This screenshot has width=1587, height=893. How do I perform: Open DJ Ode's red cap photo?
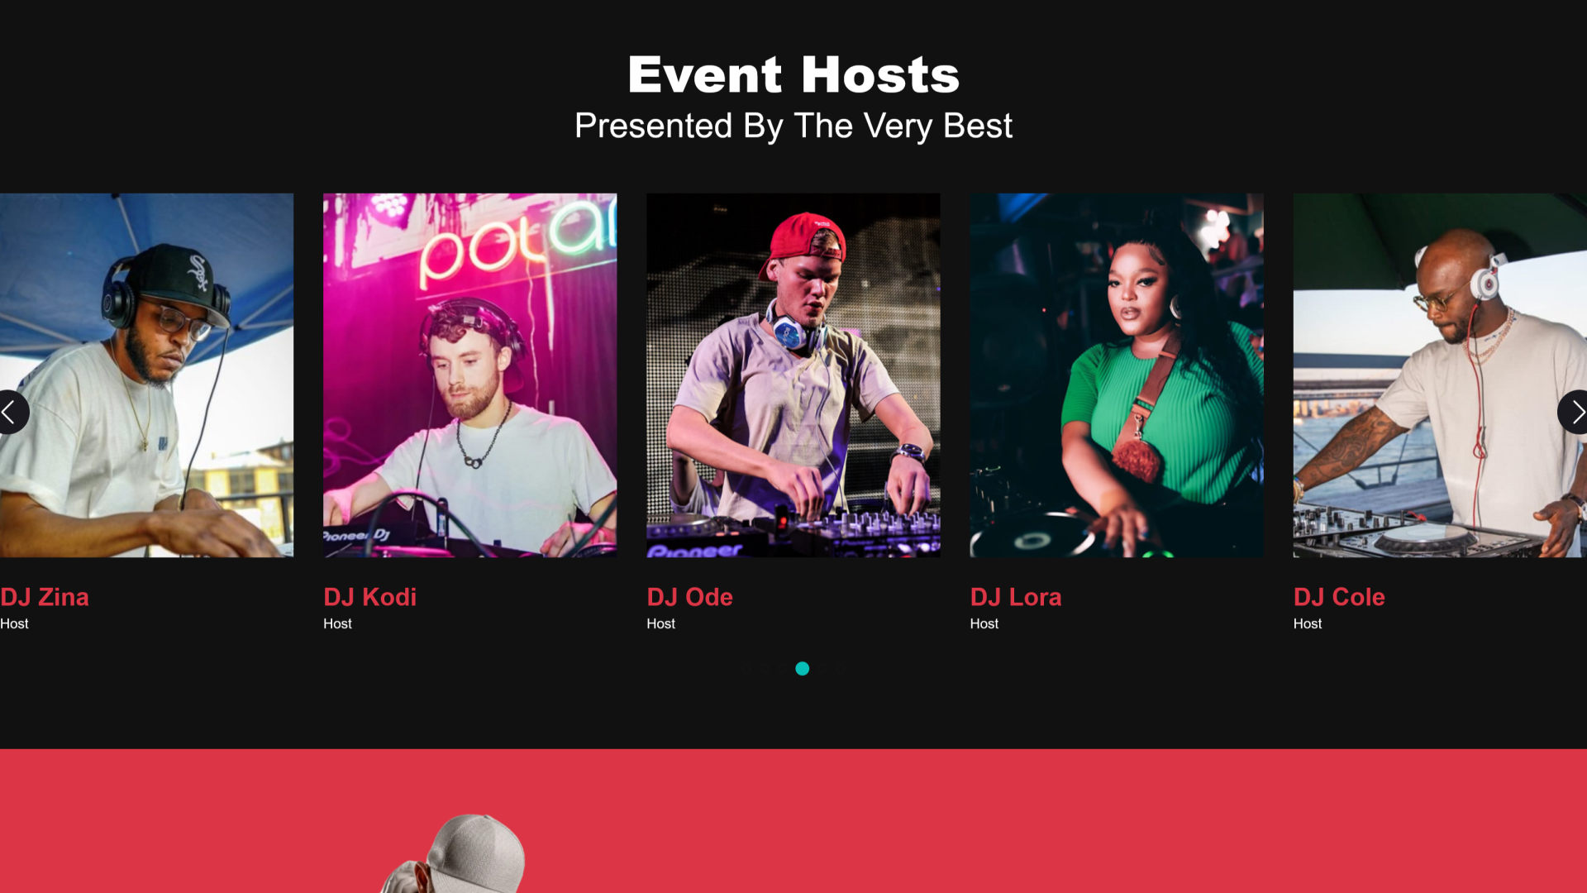(793, 375)
